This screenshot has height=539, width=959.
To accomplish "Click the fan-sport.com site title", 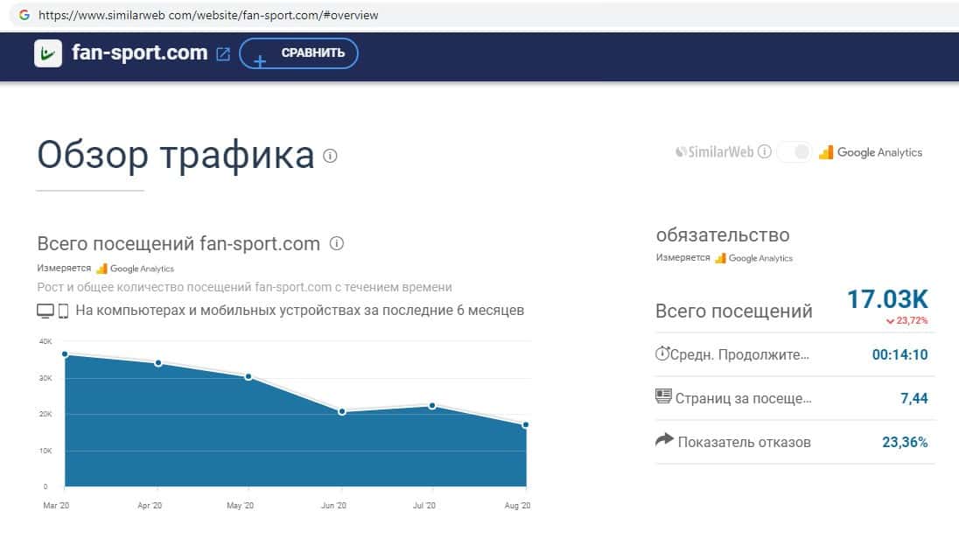I will coord(139,52).
